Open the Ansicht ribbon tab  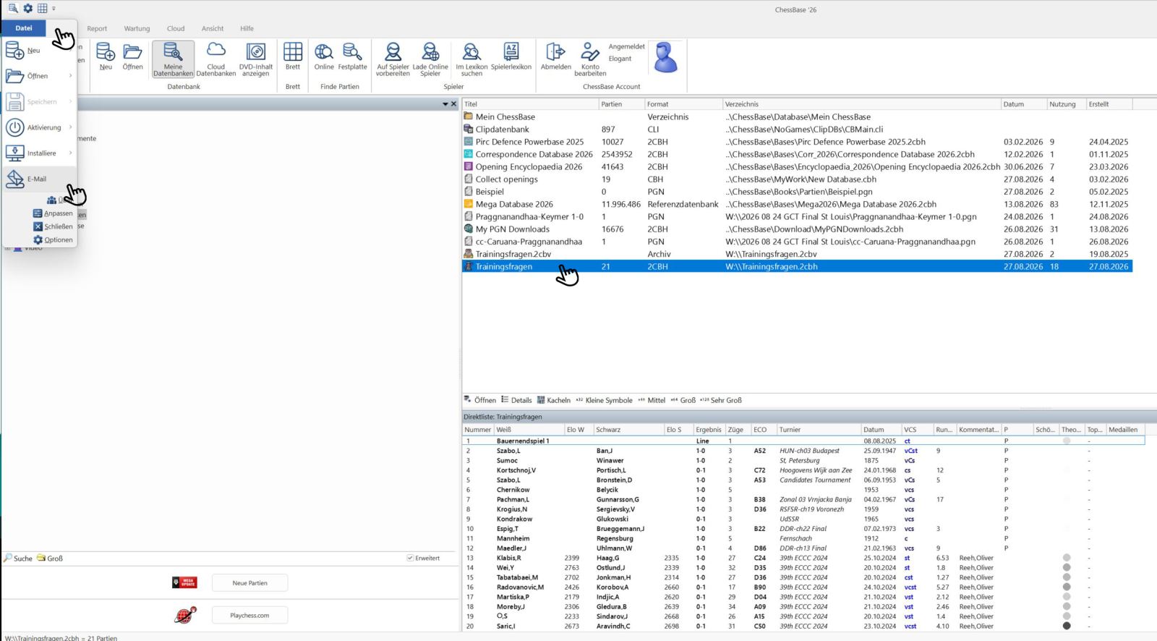click(213, 29)
